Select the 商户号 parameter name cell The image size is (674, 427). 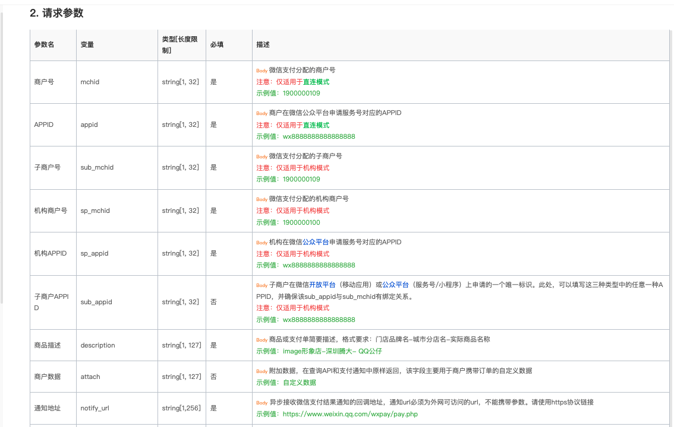tap(53, 82)
